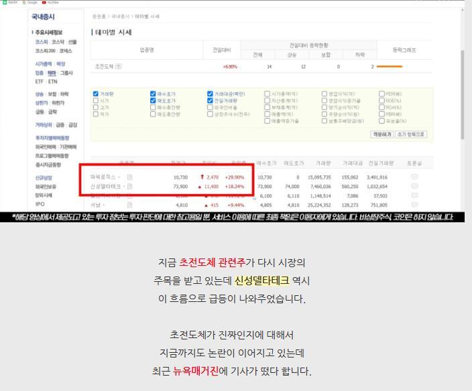Open 거래상위 in the sidebar
Image resolution: width=472 pixels, height=391 pixels.
(44, 125)
